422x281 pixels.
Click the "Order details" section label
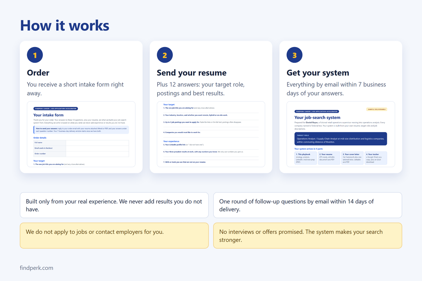point(40,138)
